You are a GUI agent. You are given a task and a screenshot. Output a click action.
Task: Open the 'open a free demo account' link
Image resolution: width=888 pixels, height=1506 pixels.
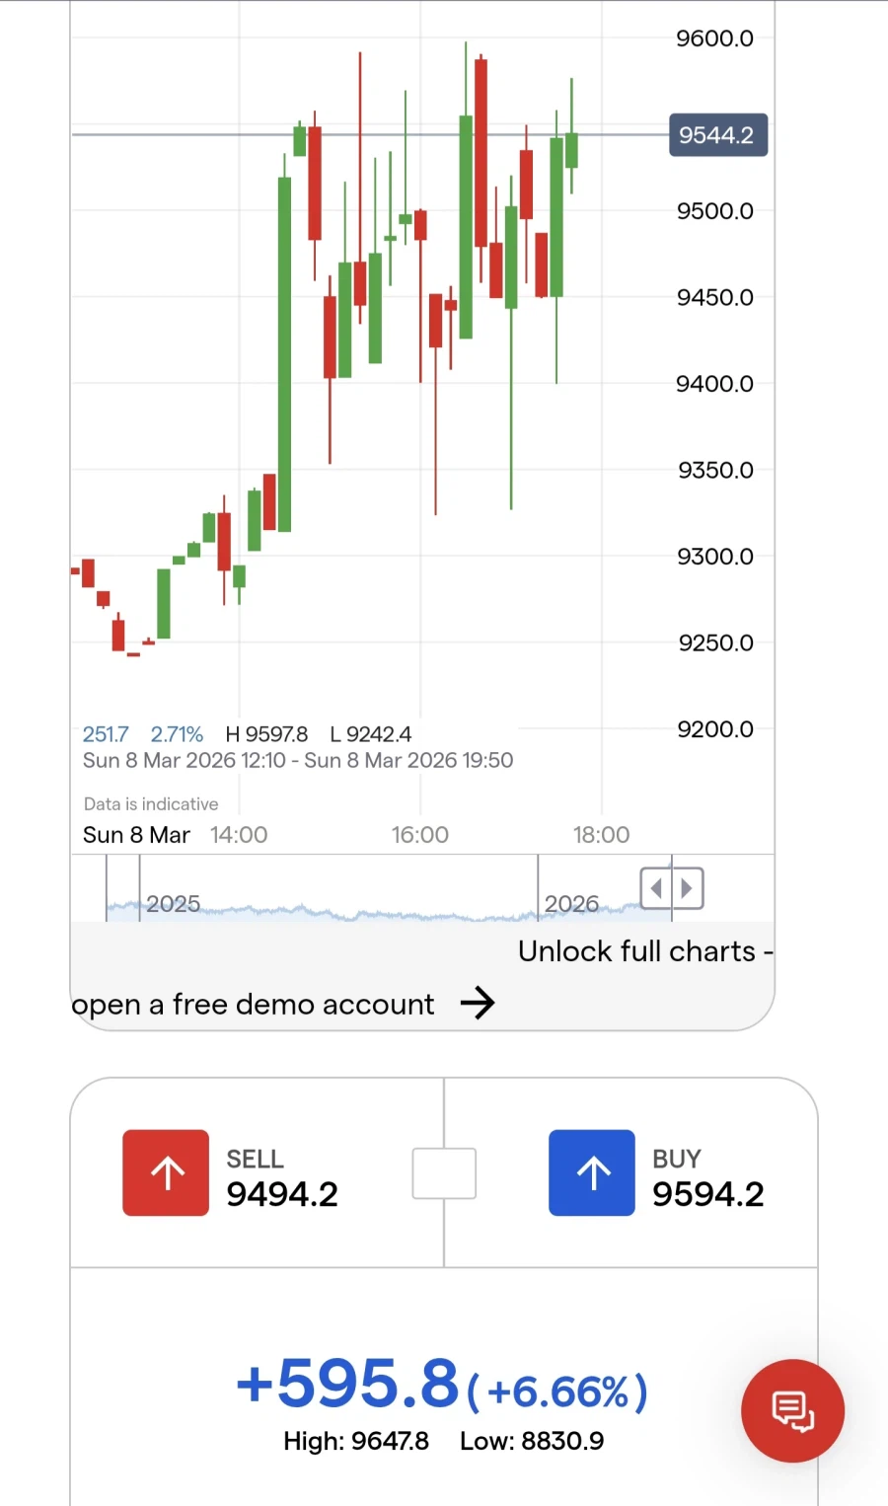click(x=253, y=1005)
